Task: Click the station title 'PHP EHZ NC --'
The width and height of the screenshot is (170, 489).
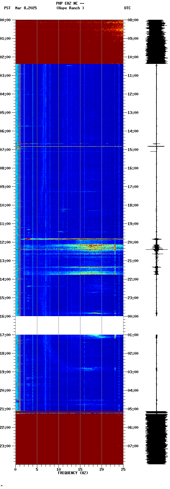Action: 70,3
